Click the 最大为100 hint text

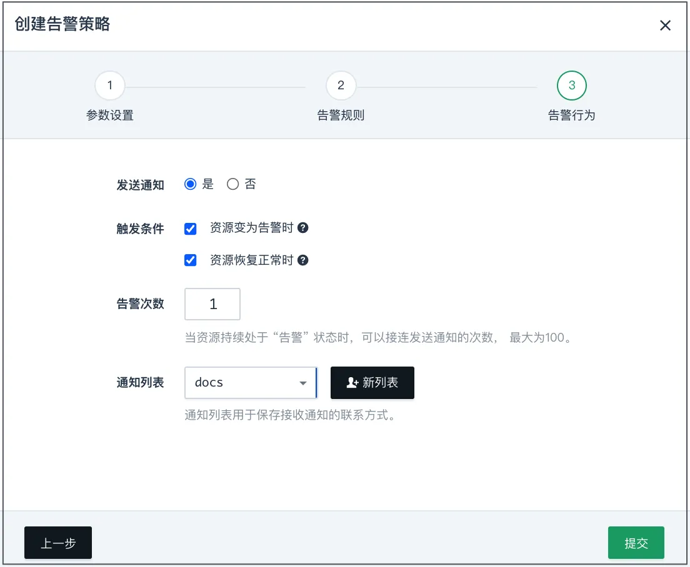click(541, 338)
